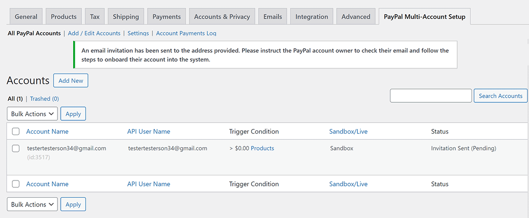This screenshot has height=218, width=529.
Task: Sort by Sandbox/Live footer column
Action: 349,184
